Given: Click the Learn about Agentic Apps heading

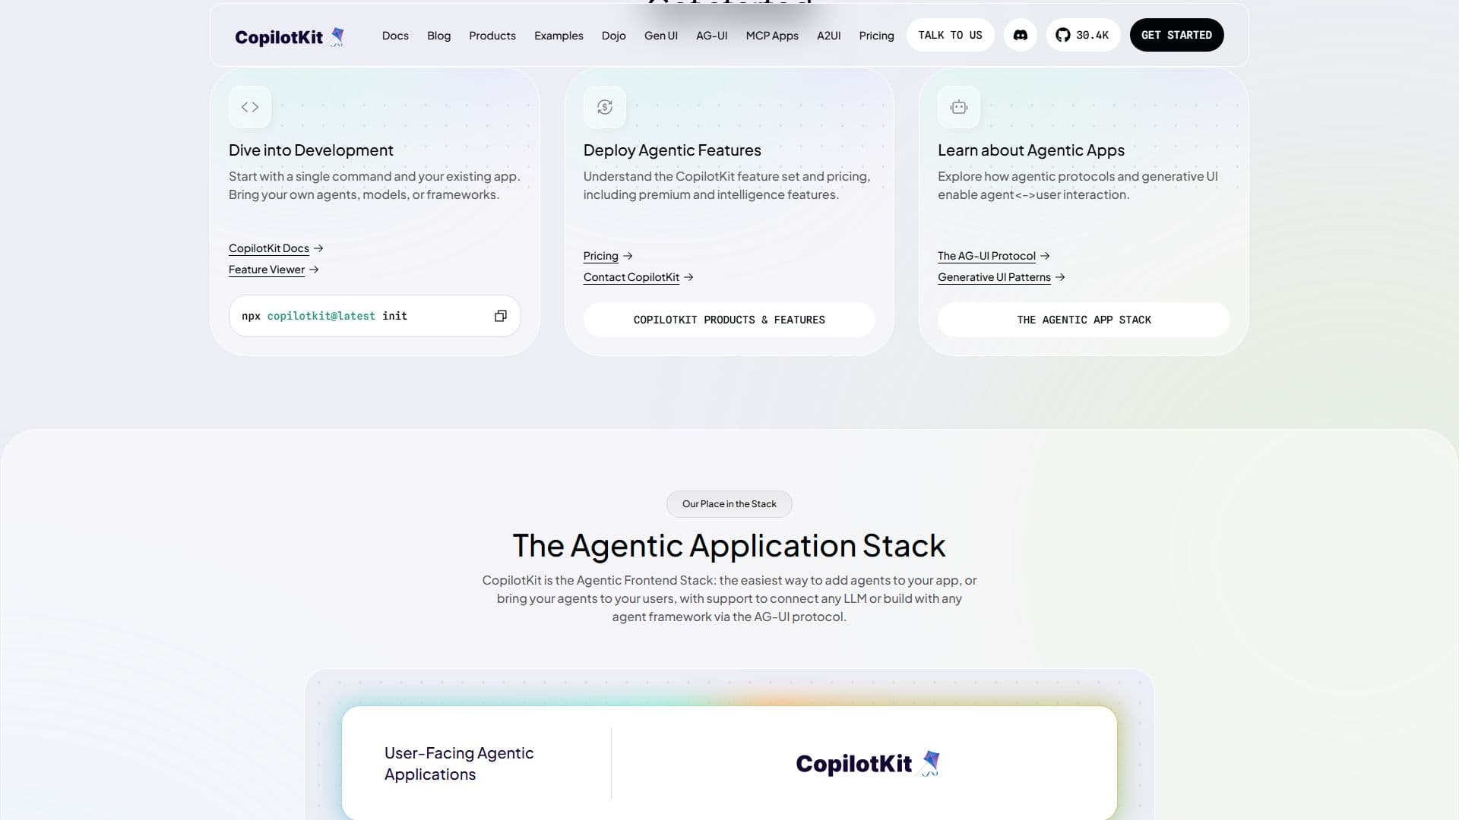Looking at the screenshot, I should 1031,150.
